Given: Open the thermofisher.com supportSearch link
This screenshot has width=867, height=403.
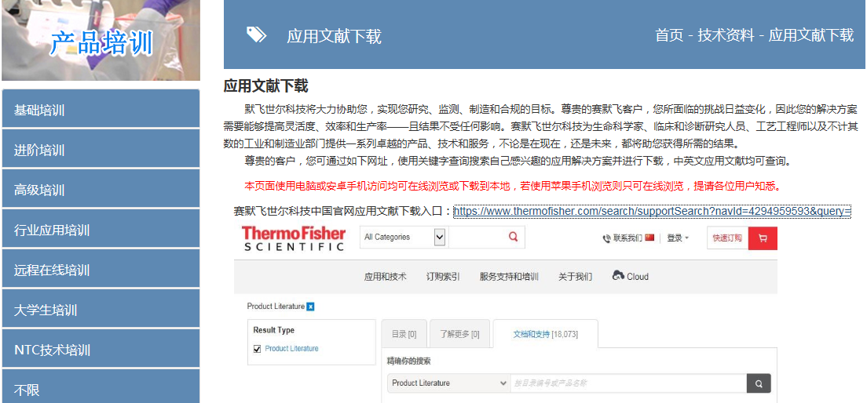Looking at the screenshot, I should tap(652, 211).
